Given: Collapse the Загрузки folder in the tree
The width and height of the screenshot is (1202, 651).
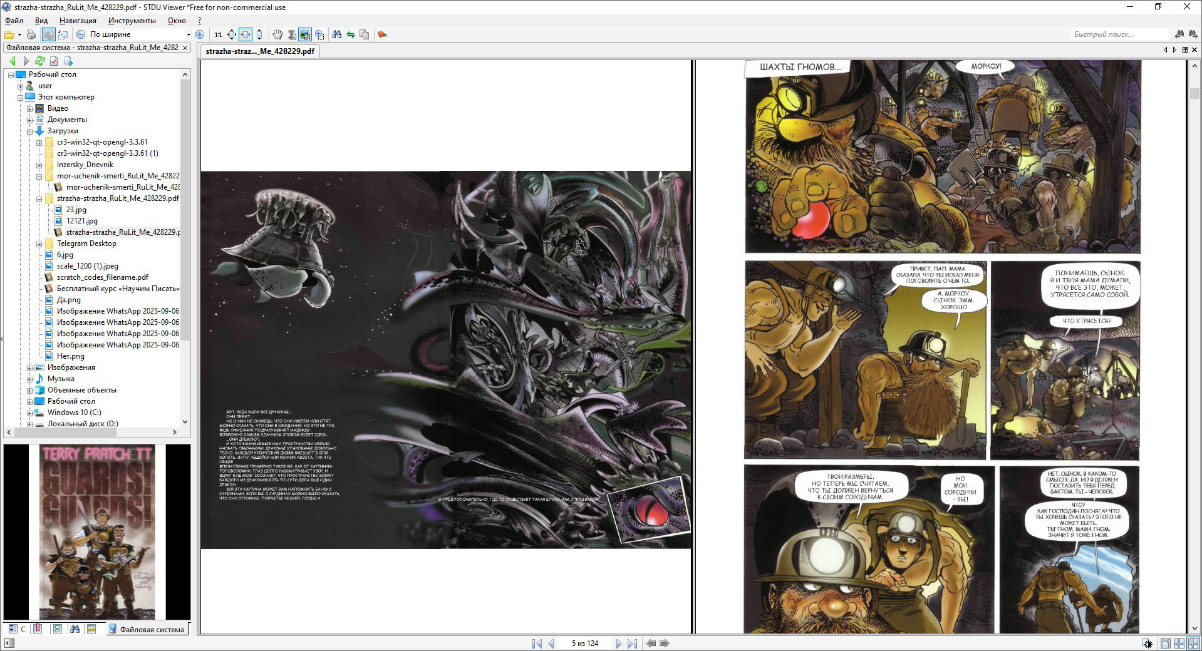Looking at the screenshot, I should 29,131.
